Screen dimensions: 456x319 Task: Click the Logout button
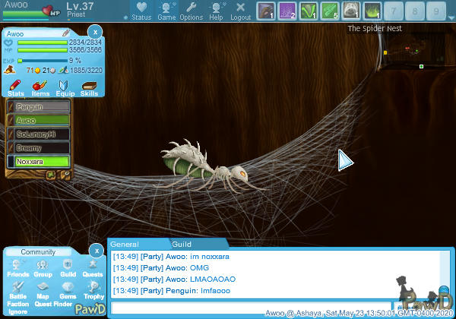(240, 11)
